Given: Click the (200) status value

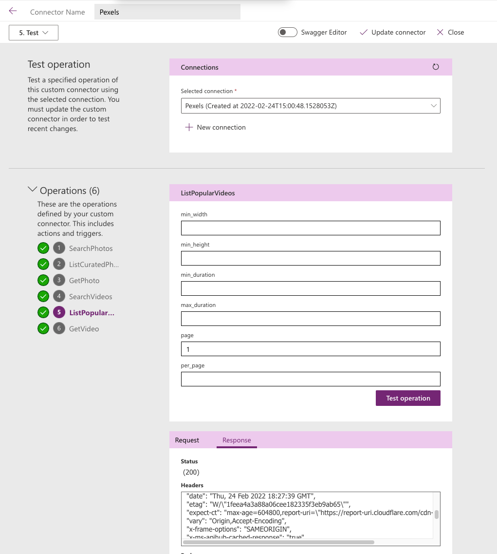Looking at the screenshot, I should (x=191, y=472).
